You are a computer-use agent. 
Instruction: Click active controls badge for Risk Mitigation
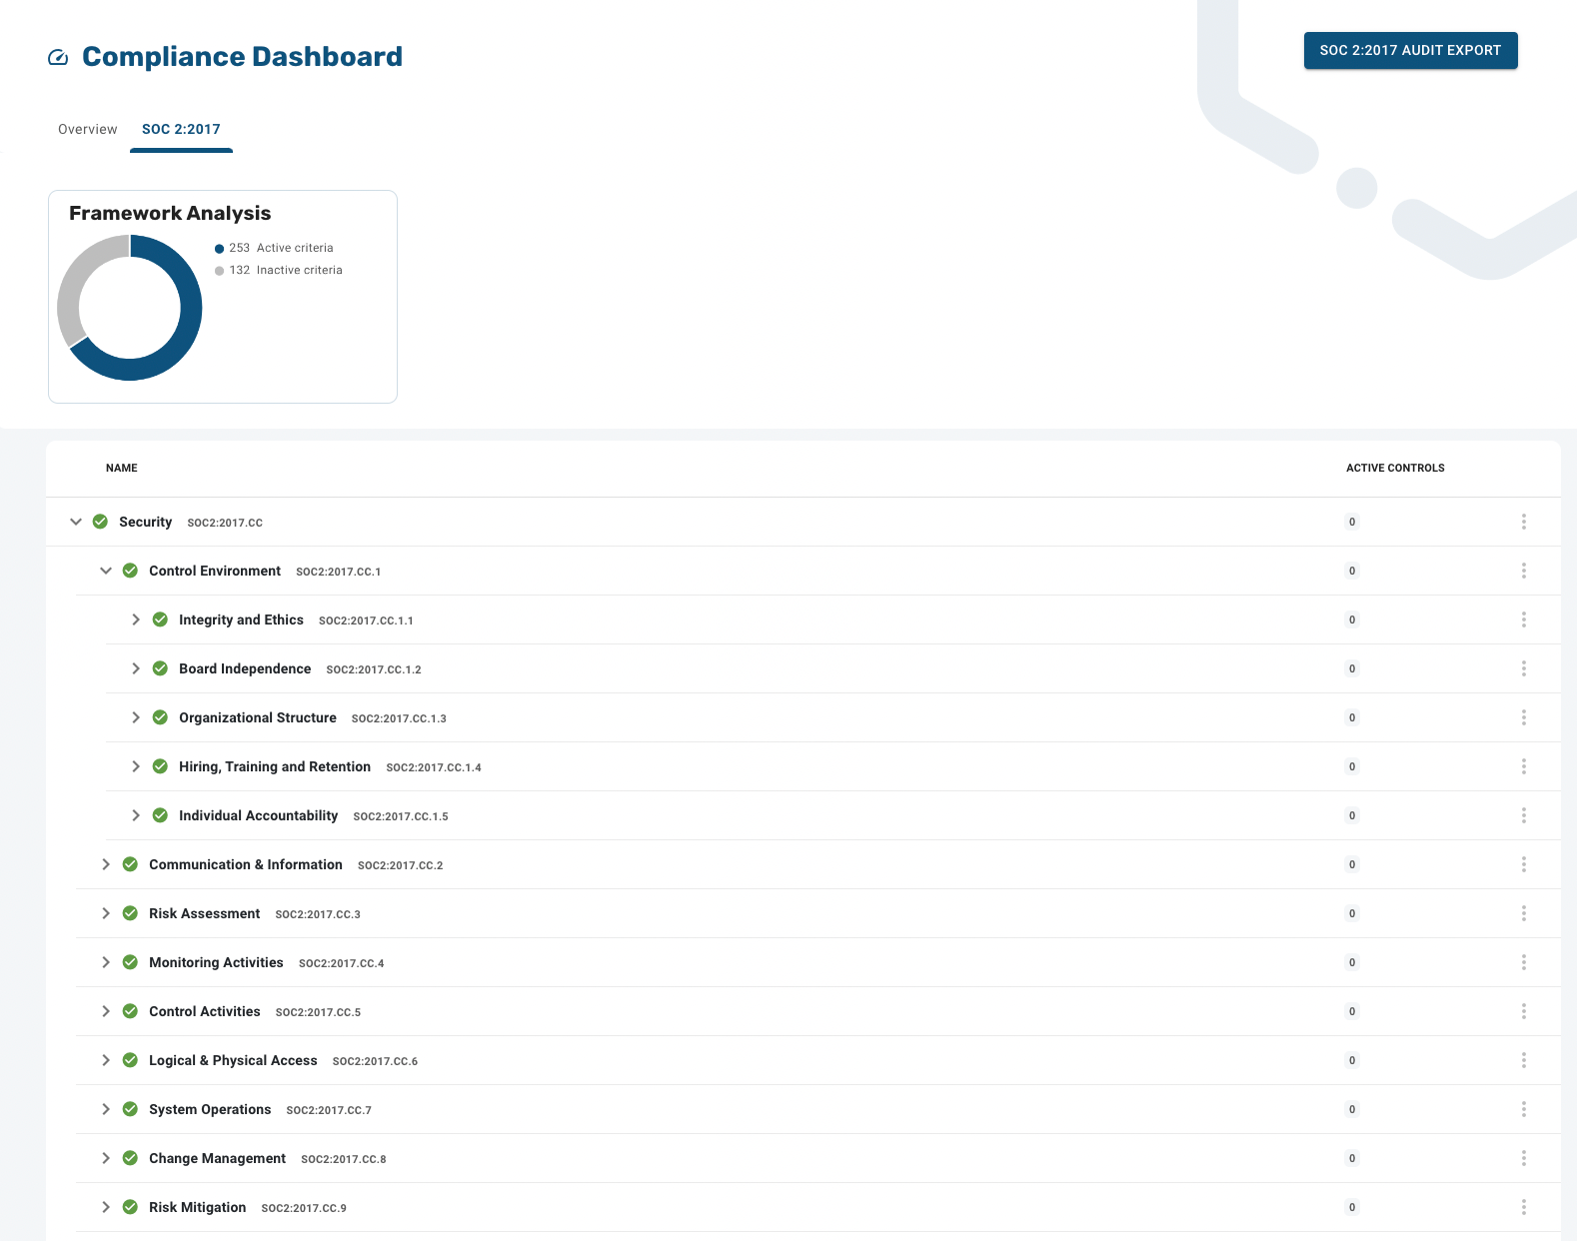click(1352, 1207)
